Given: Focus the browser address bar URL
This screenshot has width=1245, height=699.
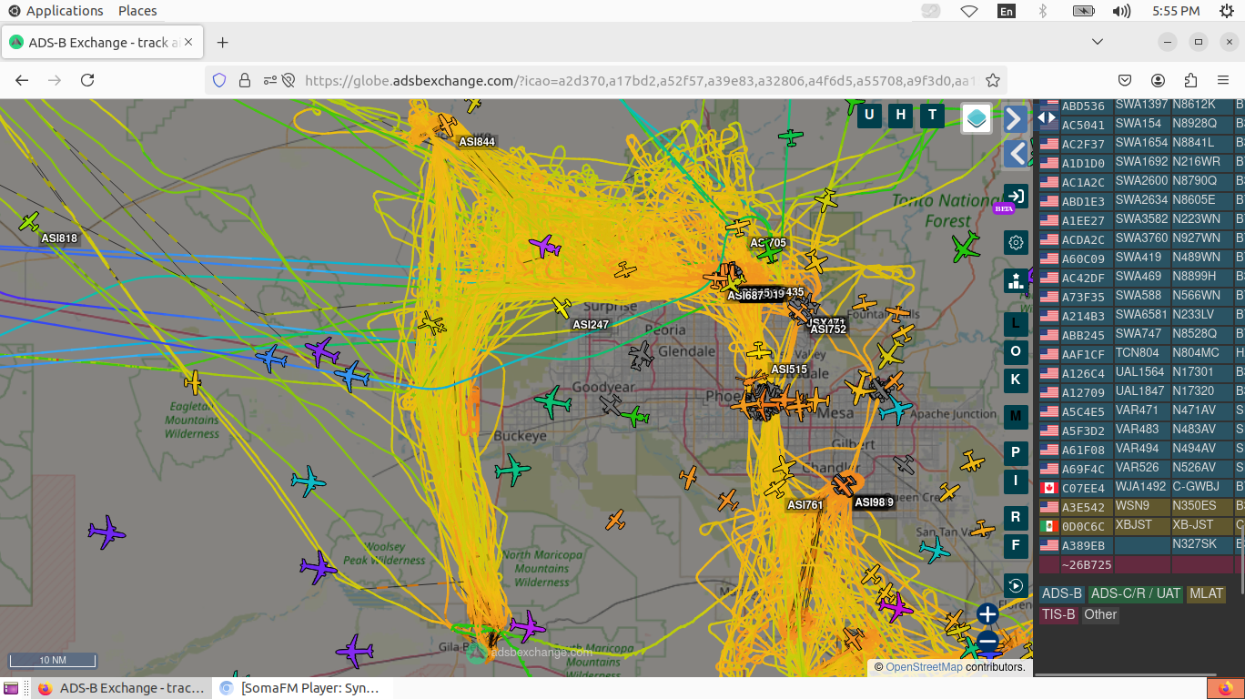Looking at the screenshot, I should 640,80.
